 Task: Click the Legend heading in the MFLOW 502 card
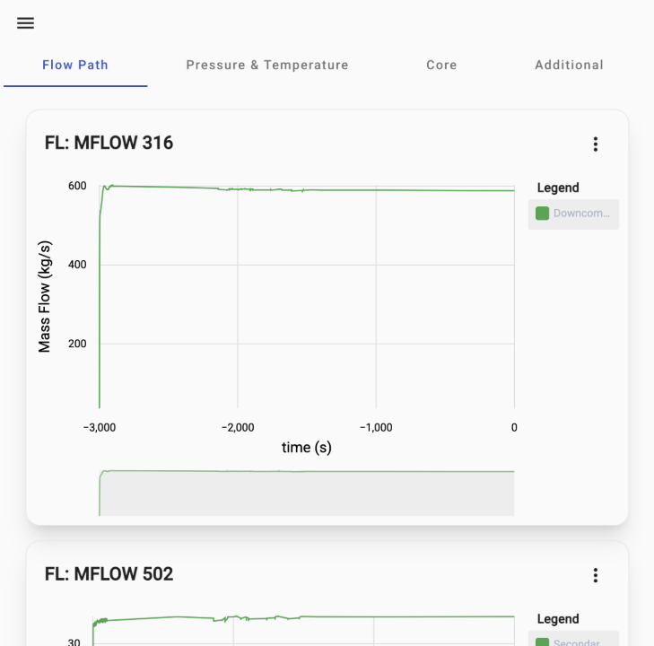[x=558, y=619]
